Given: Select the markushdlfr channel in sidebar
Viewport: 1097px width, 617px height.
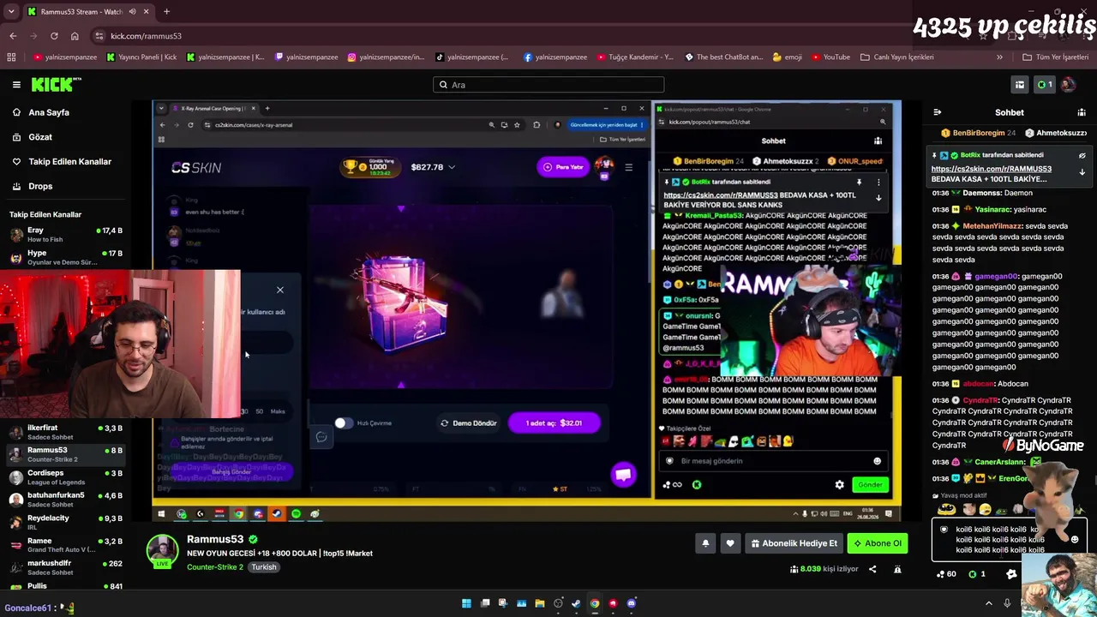Looking at the screenshot, I should click(67, 567).
